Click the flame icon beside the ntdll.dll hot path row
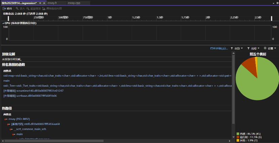This screenshot has width=279, height=143. point(8,124)
